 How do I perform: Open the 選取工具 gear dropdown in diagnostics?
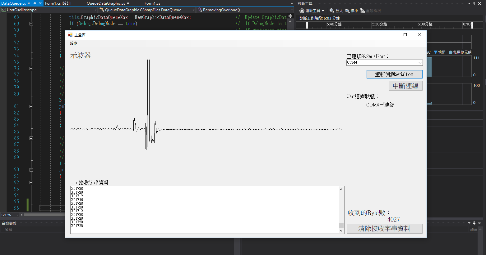click(312, 11)
